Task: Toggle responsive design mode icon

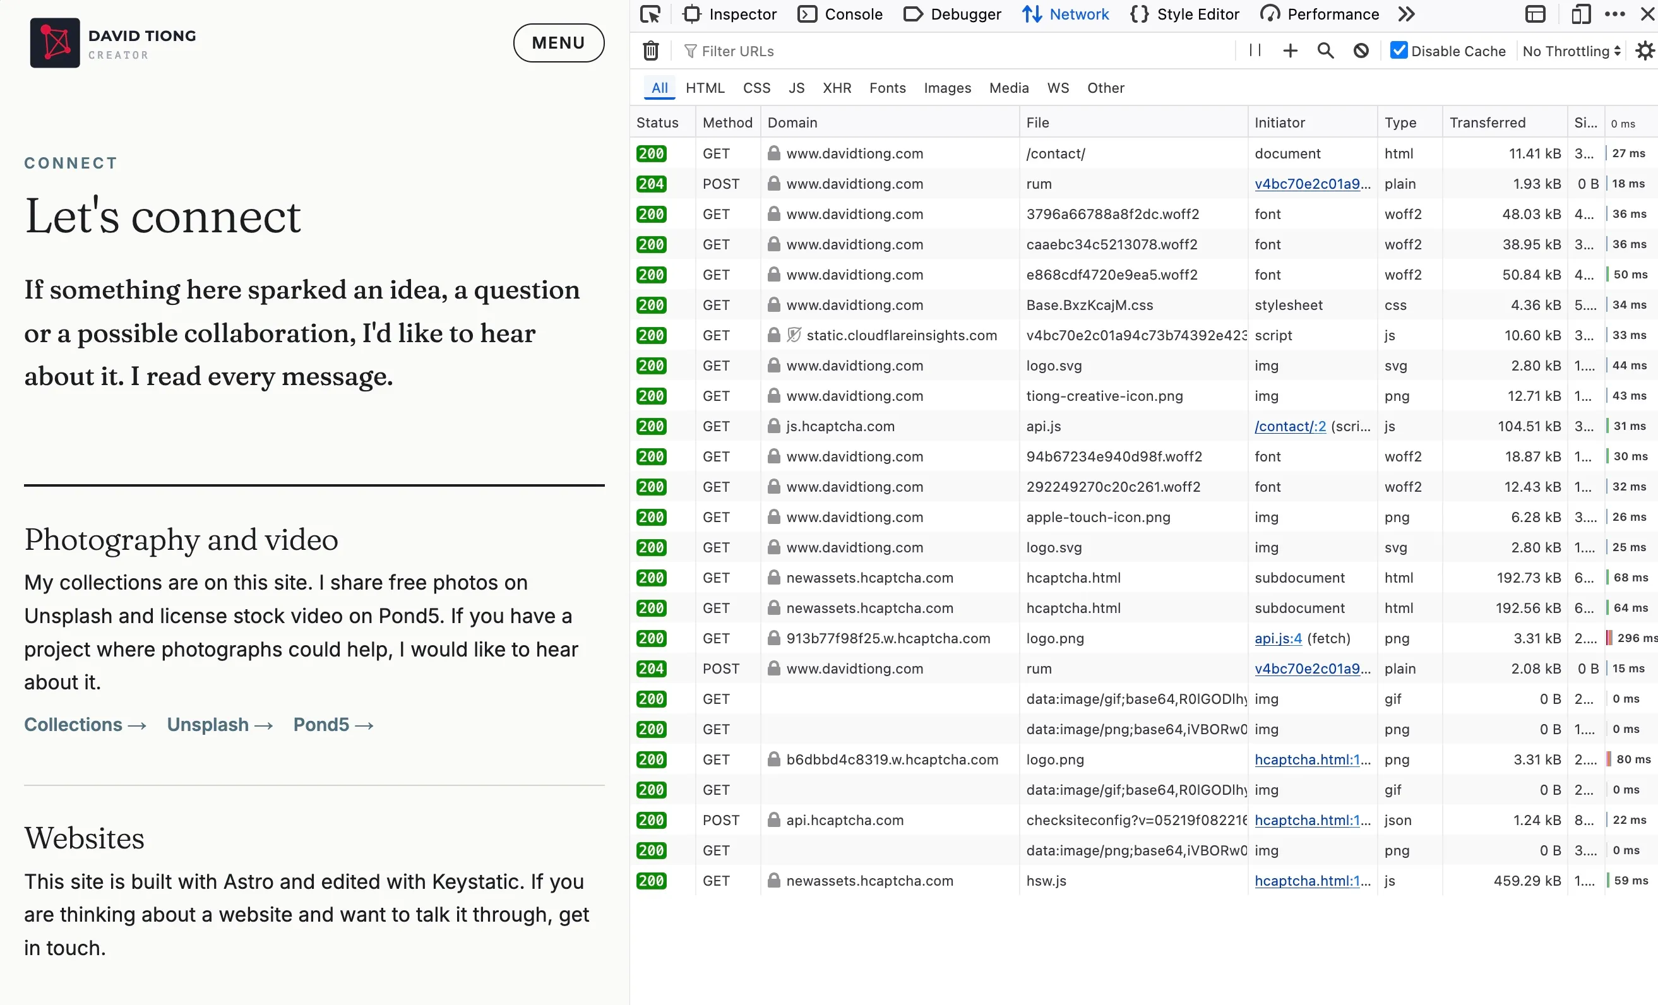Action: pos(1580,14)
